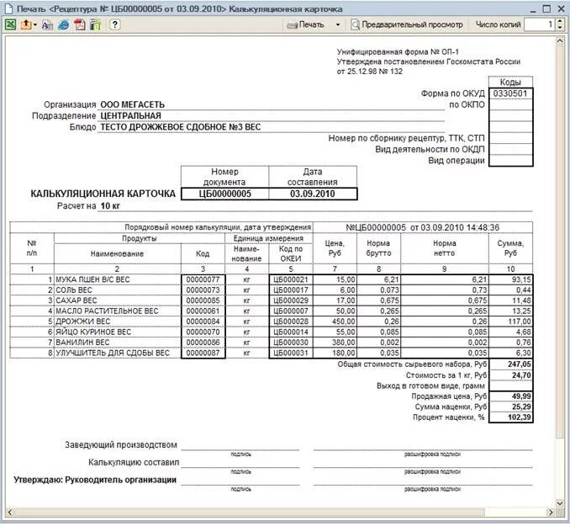Click the Наименование column header
This screenshot has height=526, width=570.
117,253
